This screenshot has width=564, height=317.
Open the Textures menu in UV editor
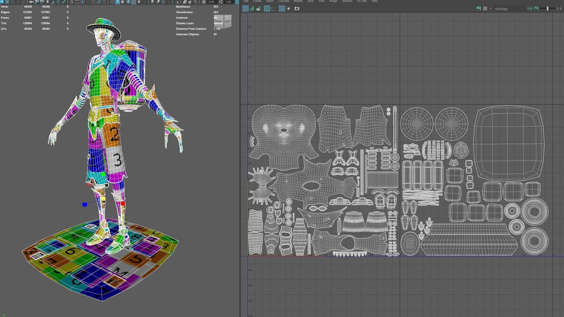click(347, 1)
